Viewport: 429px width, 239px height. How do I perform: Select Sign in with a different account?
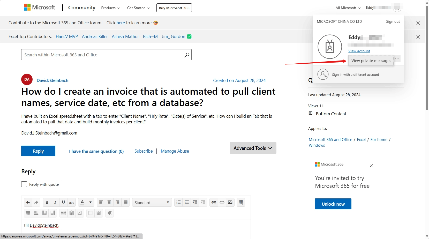(358, 74)
